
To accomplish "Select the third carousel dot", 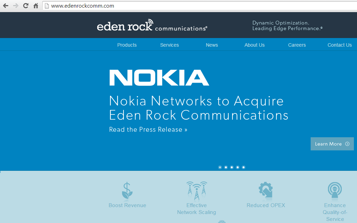I will tap(232, 167).
